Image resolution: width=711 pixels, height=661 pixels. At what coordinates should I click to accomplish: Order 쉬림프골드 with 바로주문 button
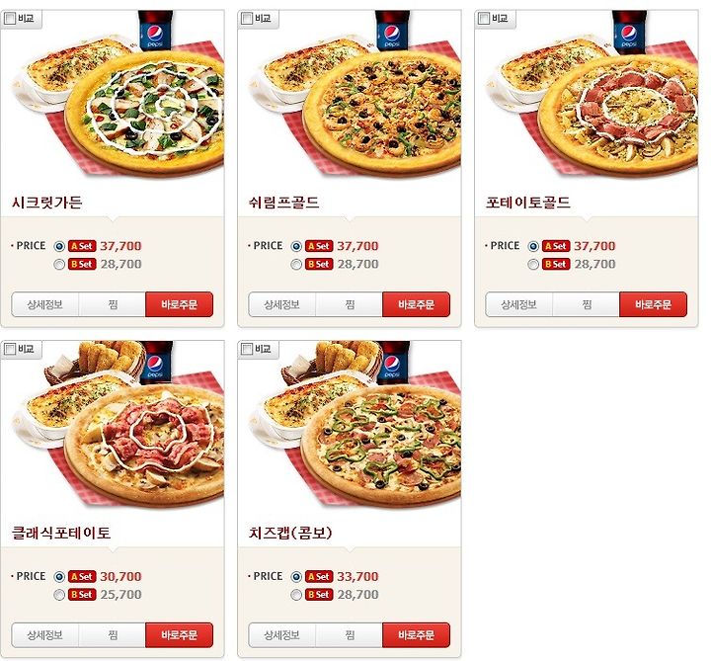click(417, 304)
